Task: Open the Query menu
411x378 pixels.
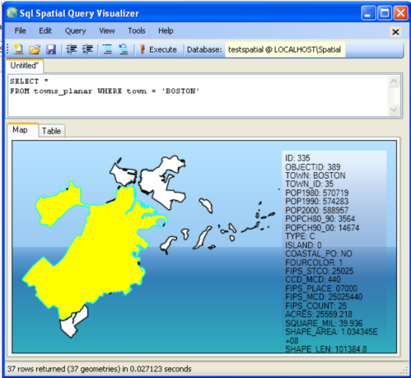Action: tap(75, 30)
